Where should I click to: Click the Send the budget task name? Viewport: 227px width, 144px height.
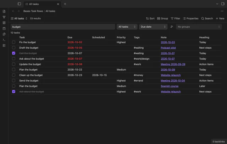click(x=29, y=81)
